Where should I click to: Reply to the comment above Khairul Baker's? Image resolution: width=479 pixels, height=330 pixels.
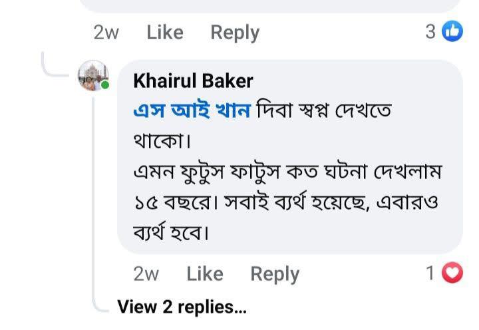click(235, 32)
